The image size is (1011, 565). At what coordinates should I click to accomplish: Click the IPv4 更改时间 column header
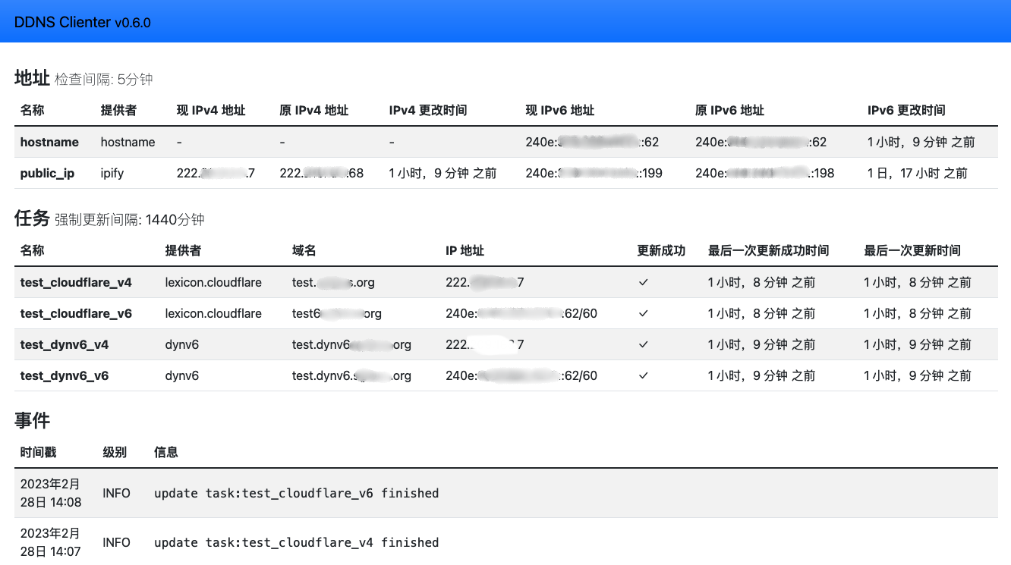click(428, 111)
